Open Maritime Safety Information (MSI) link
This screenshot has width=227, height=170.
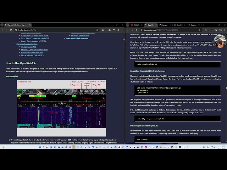[x=34, y=50]
